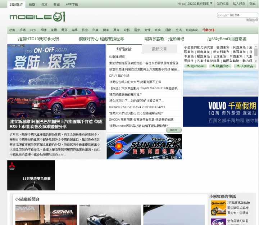Viewport: 259px width, 225px height.
Task: Click the Continental tire ad icon
Action: [218, 208]
